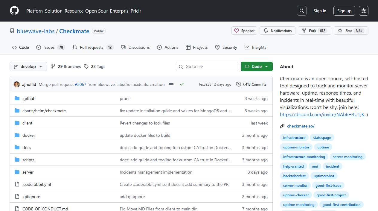Fork the repository using Fork button

pyautogui.click(x=315, y=31)
